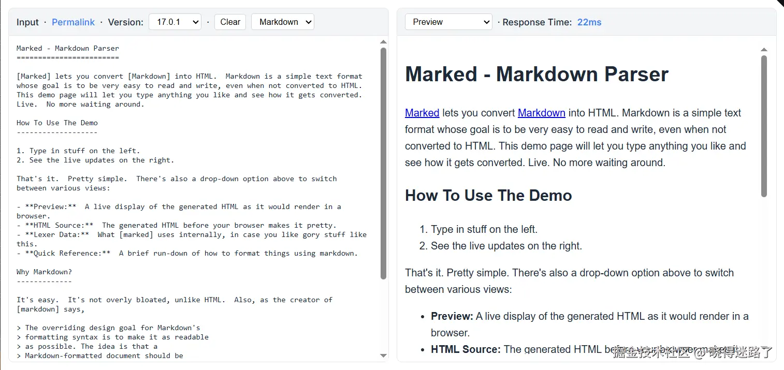Viewport: 784px width, 370px height.
Task: Click the 'Why Markdown?' line in input
Action: (x=45, y=272)
